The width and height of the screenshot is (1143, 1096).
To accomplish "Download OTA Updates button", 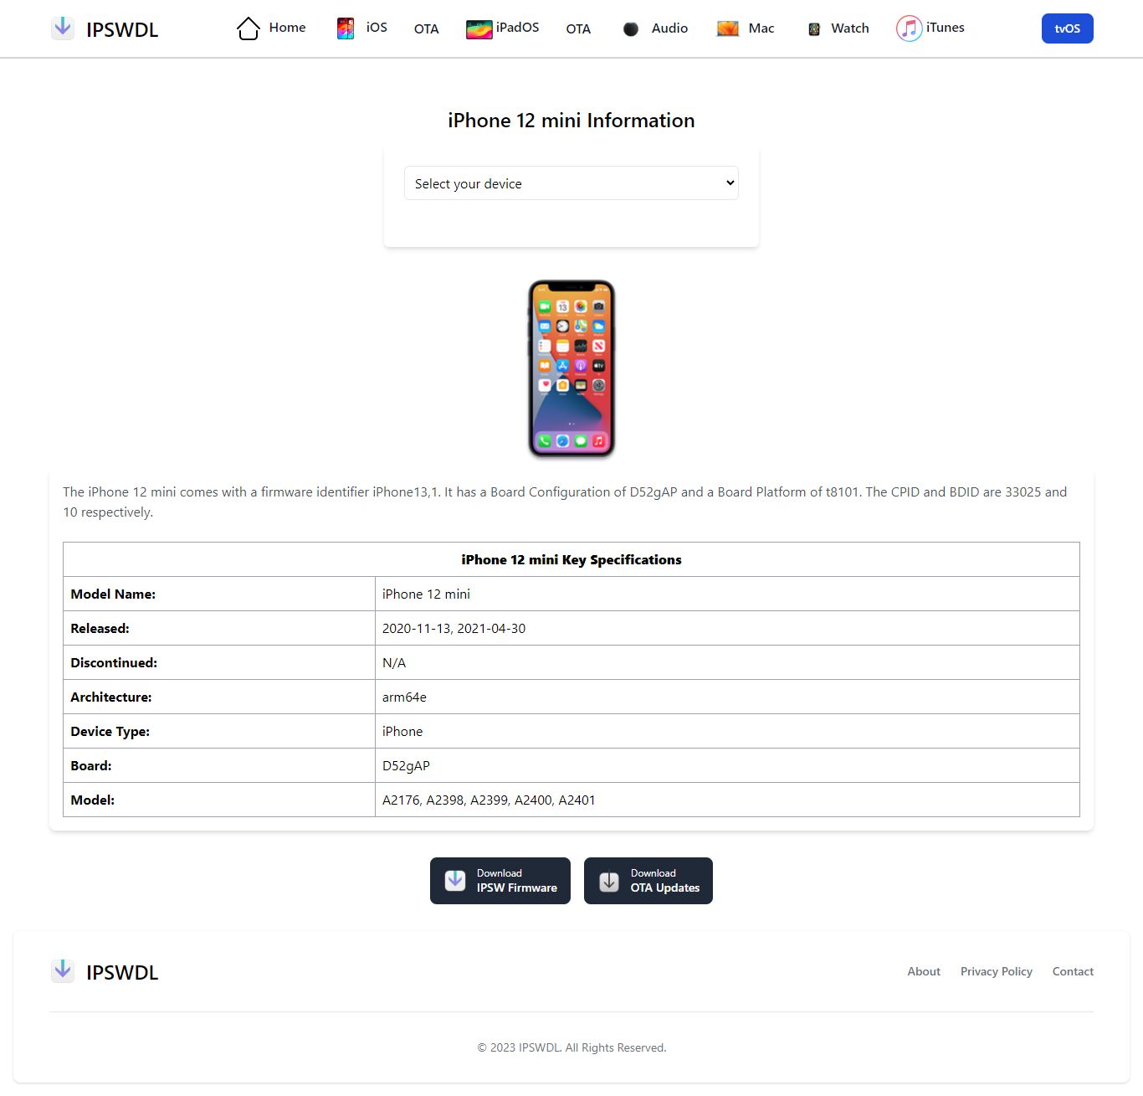I will point(648,881).
